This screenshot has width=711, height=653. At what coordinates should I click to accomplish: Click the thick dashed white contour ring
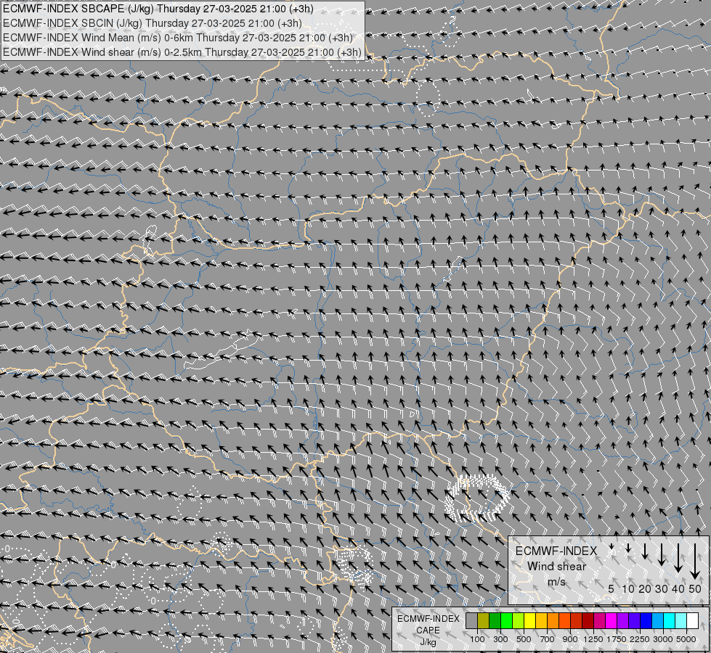tap(477, 498)
